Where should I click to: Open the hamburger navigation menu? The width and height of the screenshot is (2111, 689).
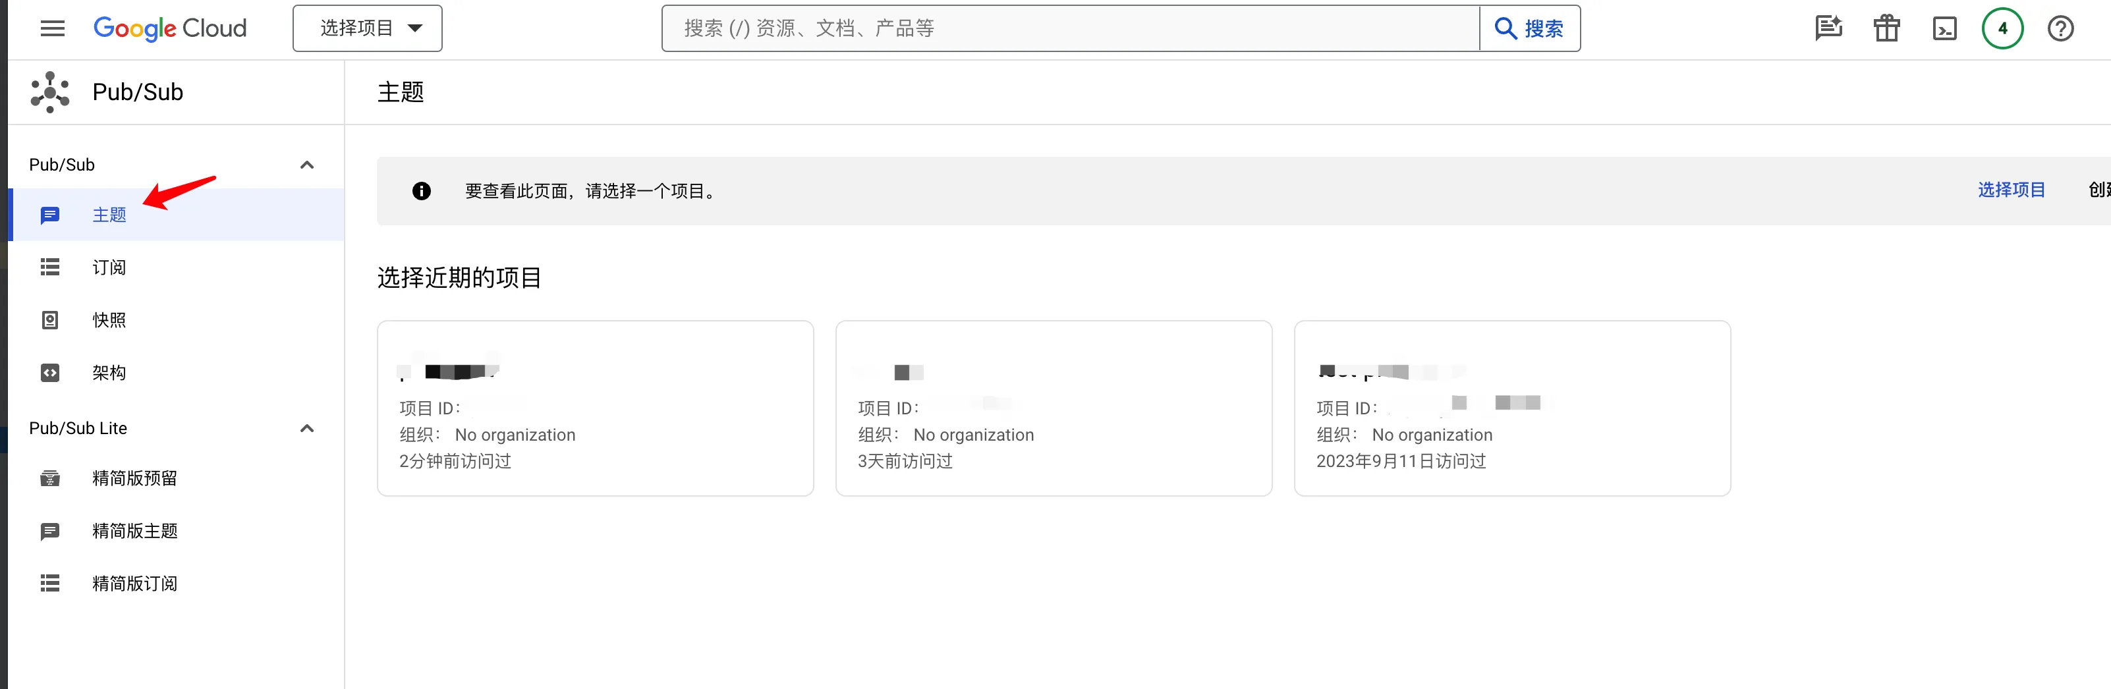click(x=53, y=29)
